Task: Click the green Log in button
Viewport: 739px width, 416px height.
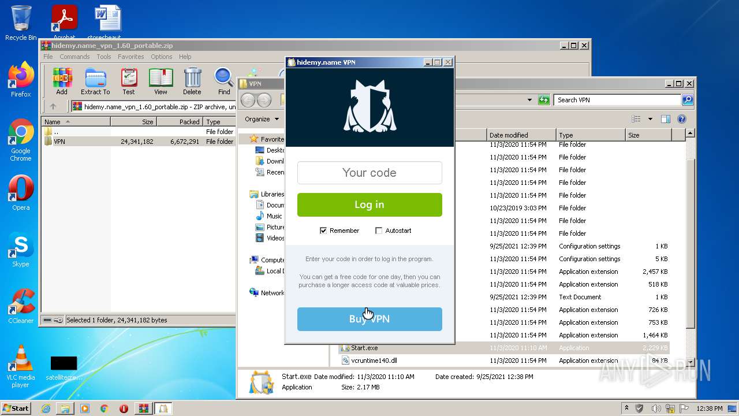Action: [369, 205]
